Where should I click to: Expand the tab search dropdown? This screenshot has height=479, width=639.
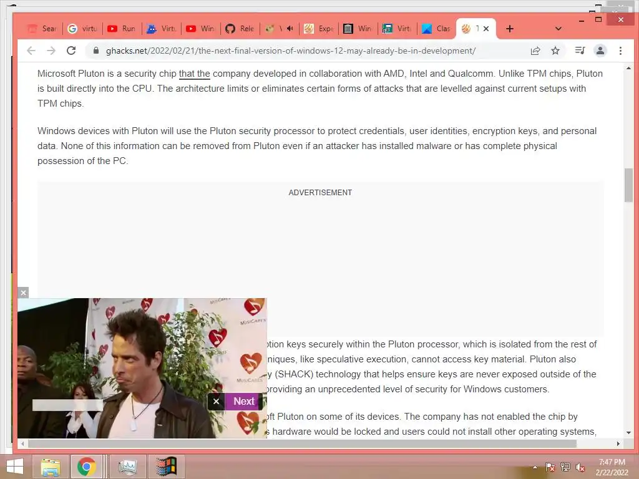pos(559,29)
